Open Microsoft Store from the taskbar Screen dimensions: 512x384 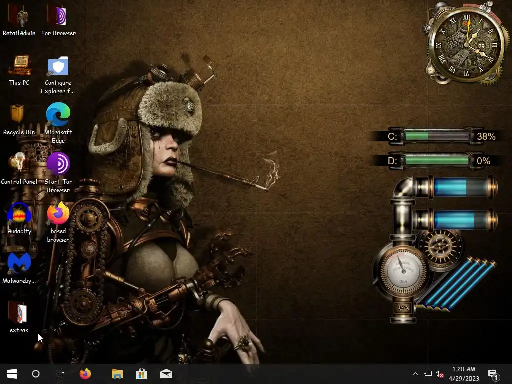141,374
